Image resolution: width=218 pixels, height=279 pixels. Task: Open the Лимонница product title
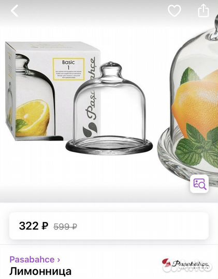pyautogui.click(x=40, y=271)
